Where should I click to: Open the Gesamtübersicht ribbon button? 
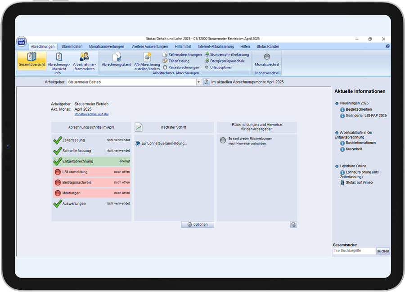(32, 60)
